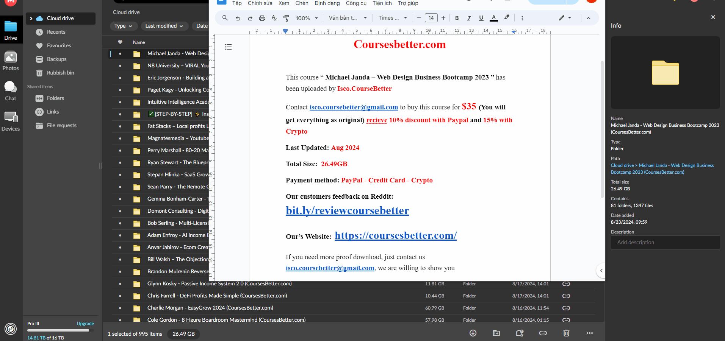The width and height of the screenshot is (725, 341).
Task: Click the Add description field
Action: click(x=665, y=243)
